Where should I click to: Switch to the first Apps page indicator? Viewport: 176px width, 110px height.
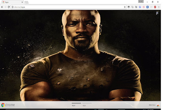(76, 105)
